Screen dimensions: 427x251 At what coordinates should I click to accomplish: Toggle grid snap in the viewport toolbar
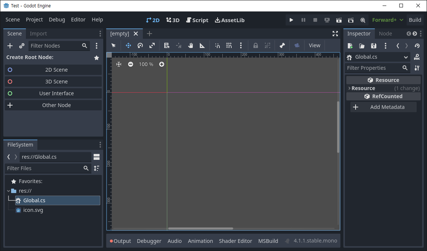(x=229, y=45)
